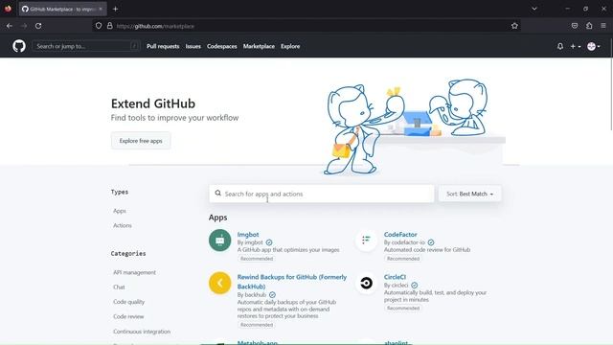613x345 pixels.
Task: Open the Save to Pocket icon
Action: (x=575, y=26)
